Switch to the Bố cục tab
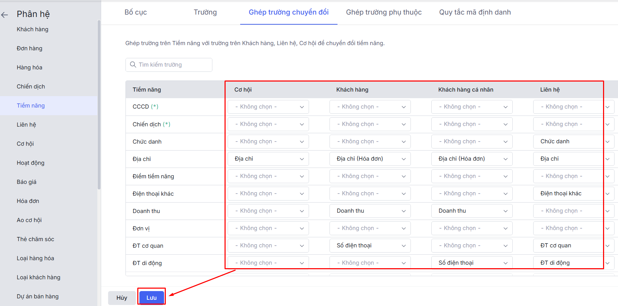The height and width of the screenshot is (306, 618). click(136, 12)
